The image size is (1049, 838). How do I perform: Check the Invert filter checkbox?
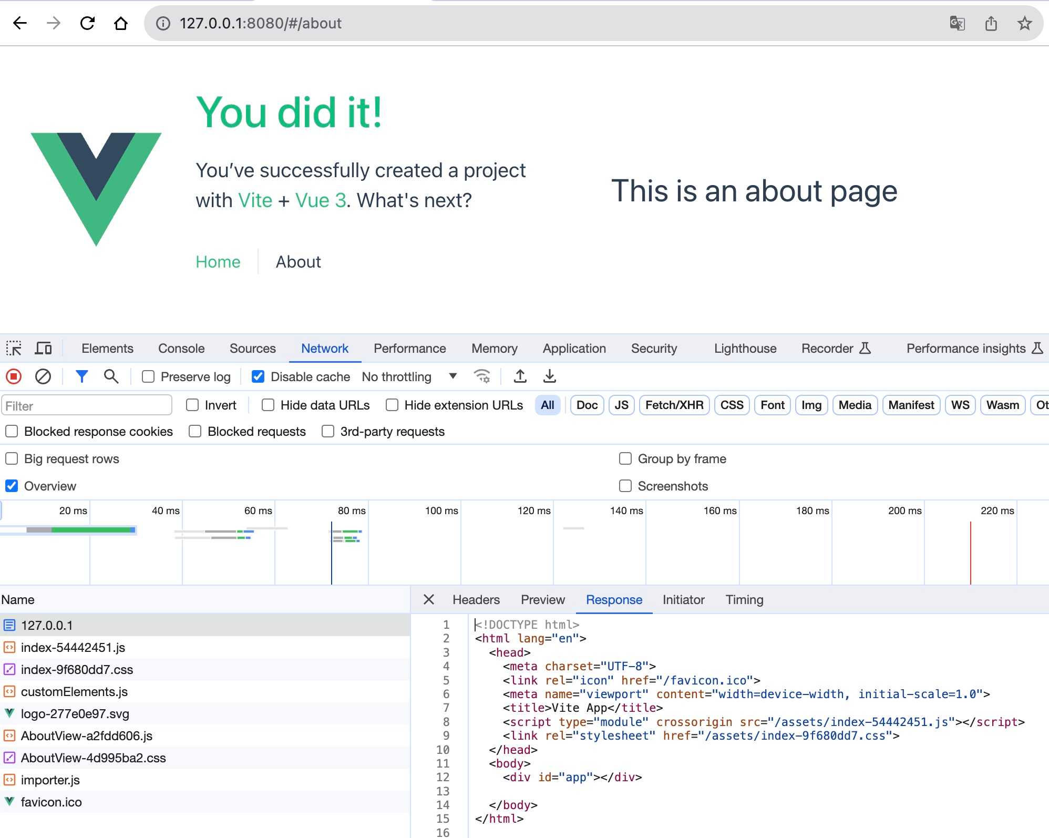(192, 405)
